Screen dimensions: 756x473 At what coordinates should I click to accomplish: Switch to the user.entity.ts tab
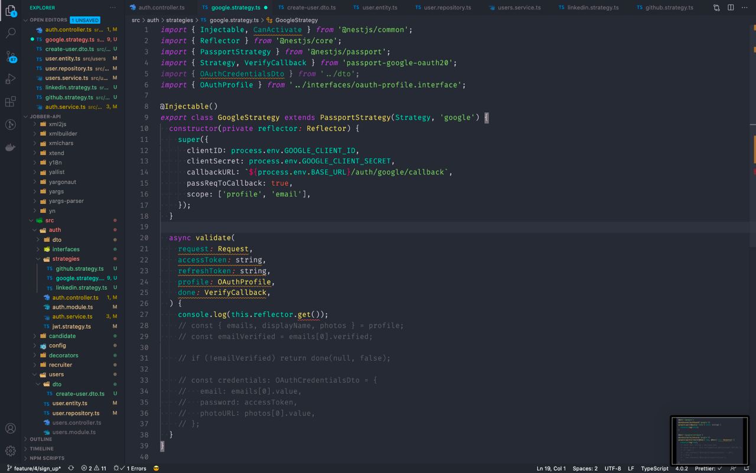(379, 8)
